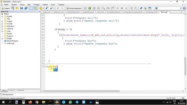Viewport: 187px width, 105px height.
Task: Expand the Scripts folder
Action: click(x=2, y=38)
